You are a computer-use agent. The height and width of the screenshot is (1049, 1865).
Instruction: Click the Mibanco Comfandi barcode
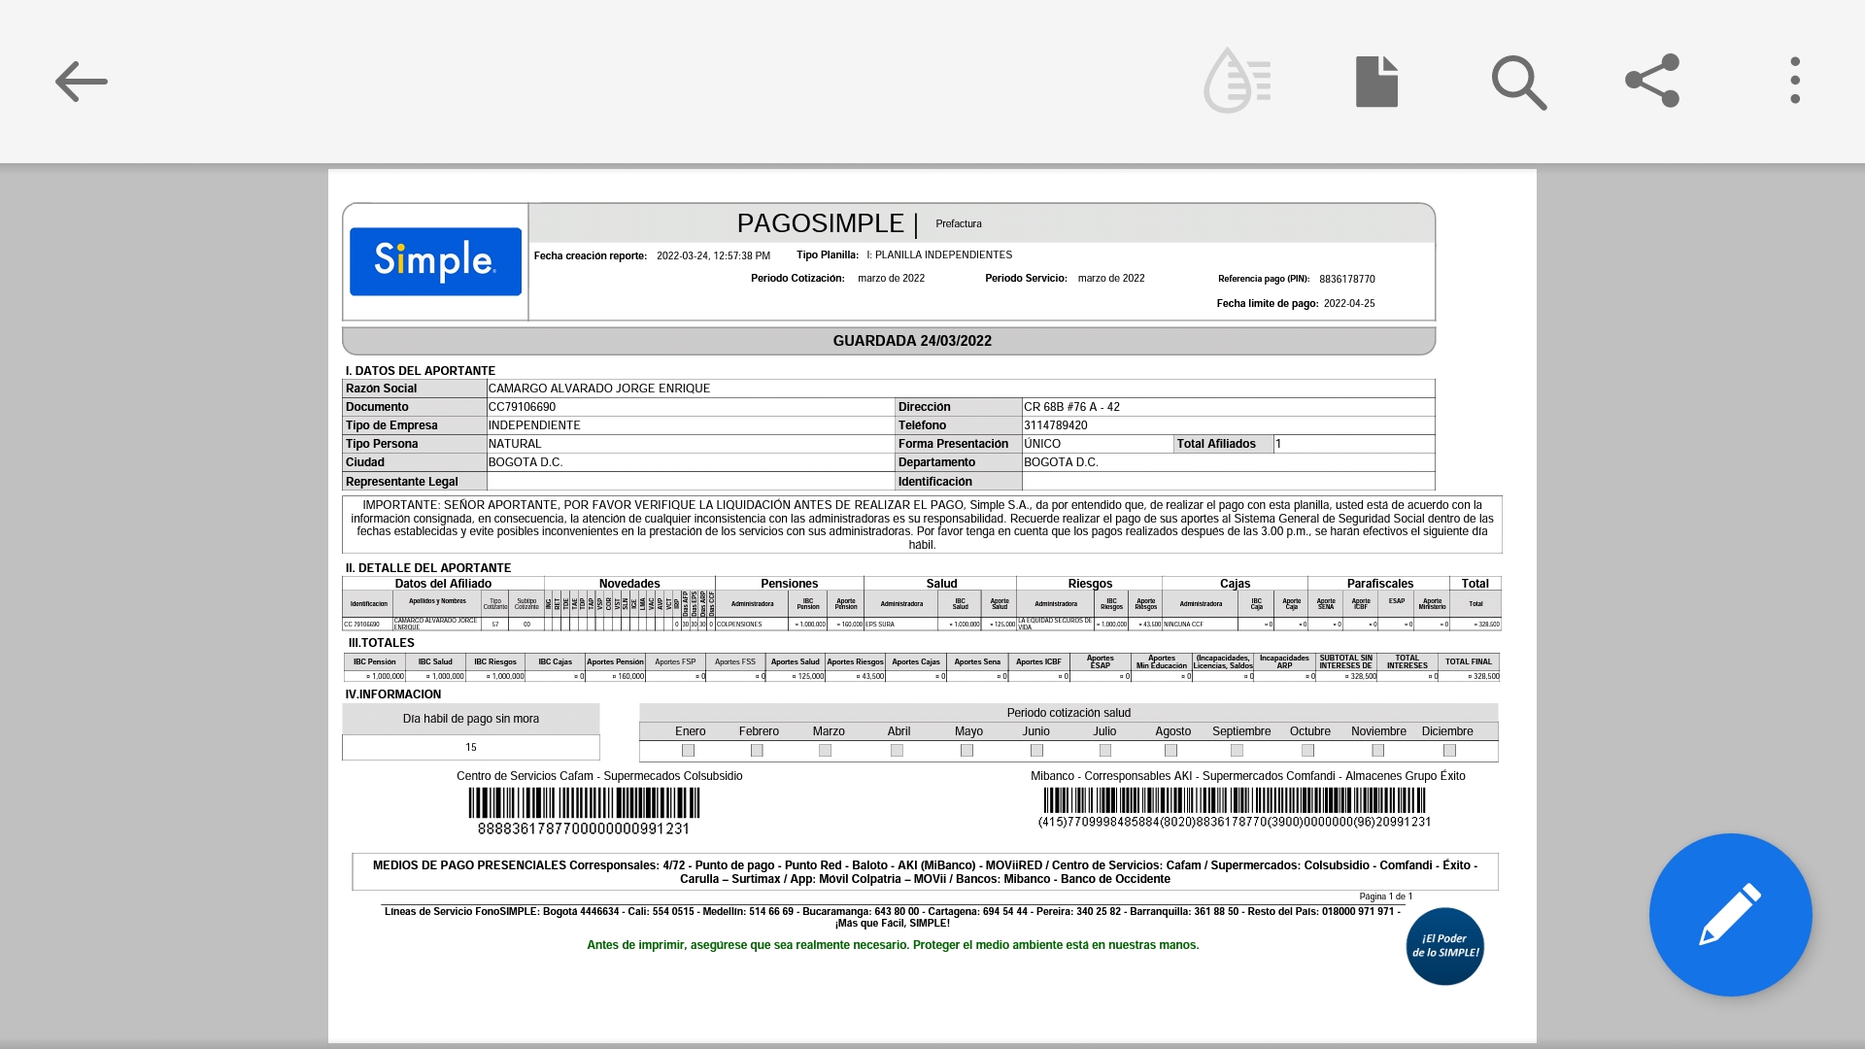(1234, 800)
